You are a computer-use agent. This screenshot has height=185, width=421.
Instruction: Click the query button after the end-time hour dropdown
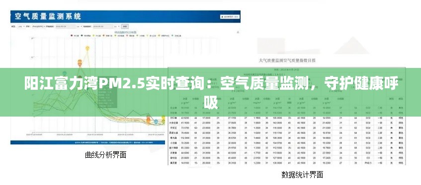pos(125,26)
